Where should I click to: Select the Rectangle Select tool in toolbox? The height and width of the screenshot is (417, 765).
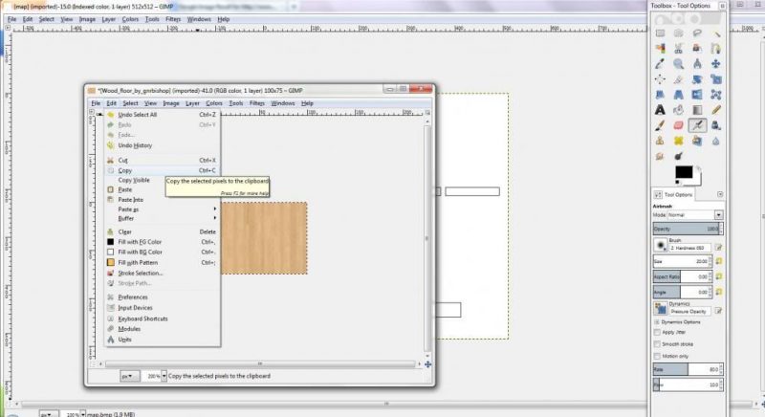click(660, 33)
